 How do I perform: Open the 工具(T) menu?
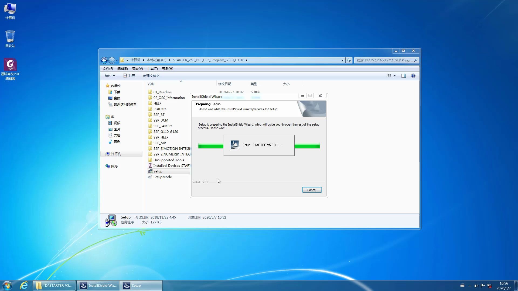tap(152, 68)
